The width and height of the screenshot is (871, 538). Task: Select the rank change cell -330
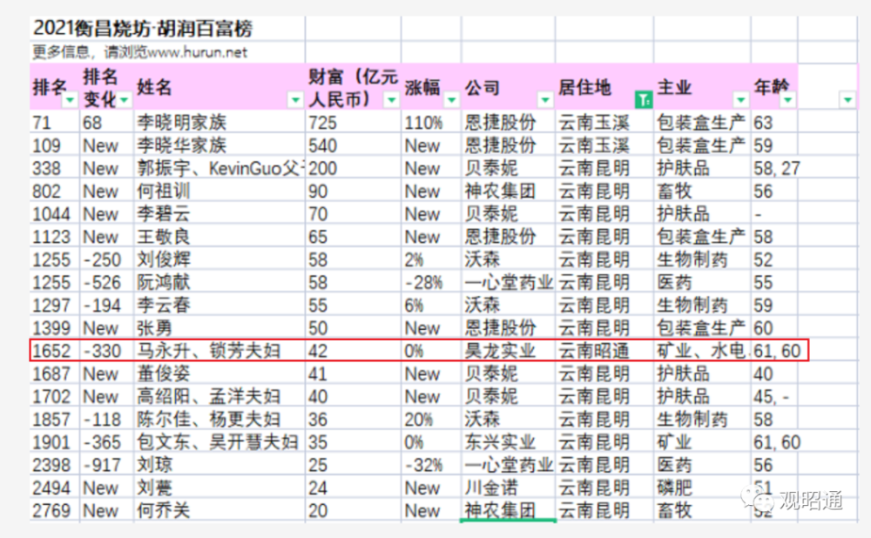coord(106,350)
